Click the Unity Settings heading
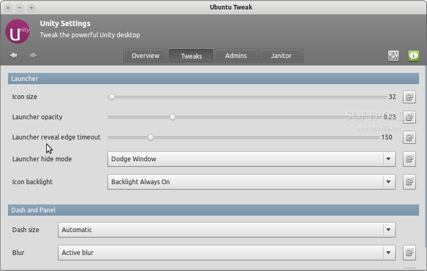Screen dimensions: 427x271 (65, 23)
